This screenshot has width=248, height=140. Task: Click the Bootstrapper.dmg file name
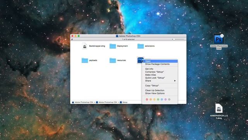(x=97, y=46)
